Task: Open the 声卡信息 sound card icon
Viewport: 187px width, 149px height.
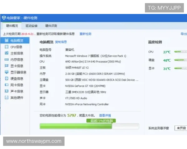Action: [7, 91]
